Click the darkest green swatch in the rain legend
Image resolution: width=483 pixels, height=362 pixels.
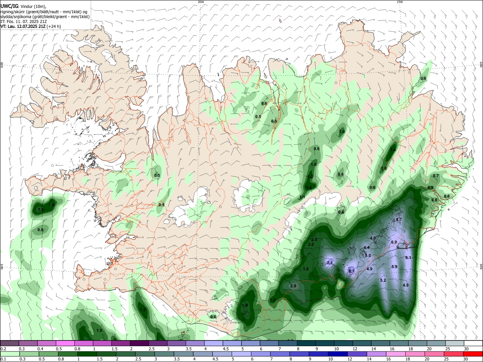click(87, 354)
